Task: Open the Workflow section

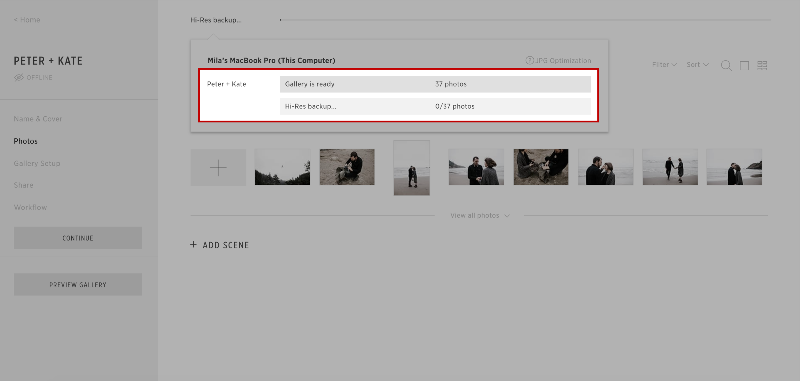Action: coord(30,207)
